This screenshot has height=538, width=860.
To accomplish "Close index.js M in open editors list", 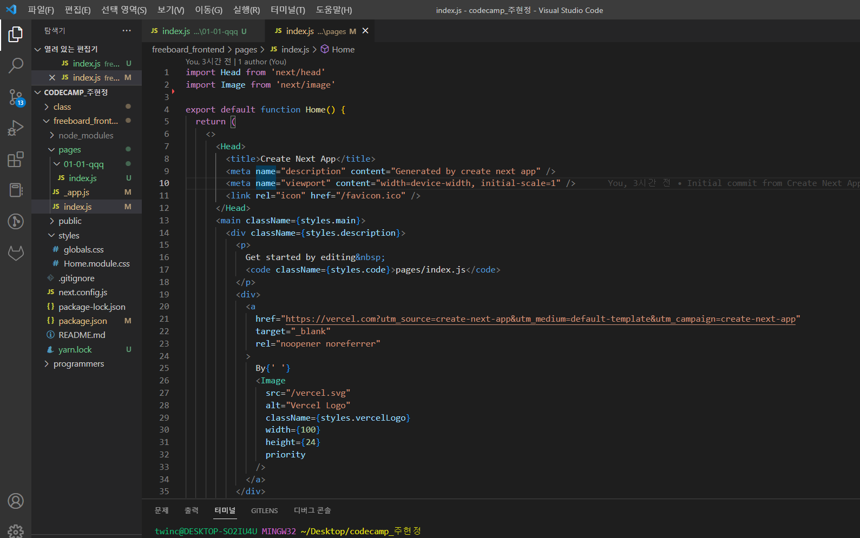I will click(x=52, y=78).
